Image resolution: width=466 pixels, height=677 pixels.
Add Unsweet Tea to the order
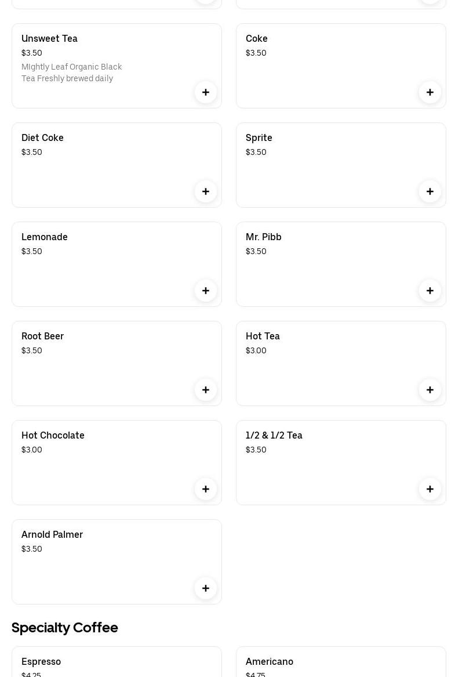206,92
